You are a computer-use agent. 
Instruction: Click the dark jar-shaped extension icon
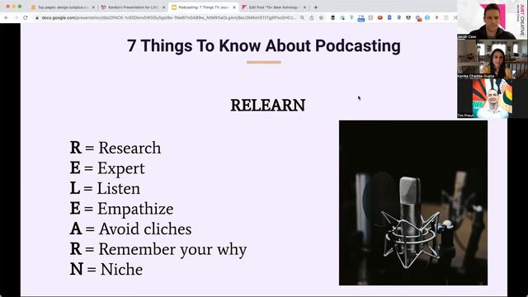(x=332, y=17)
